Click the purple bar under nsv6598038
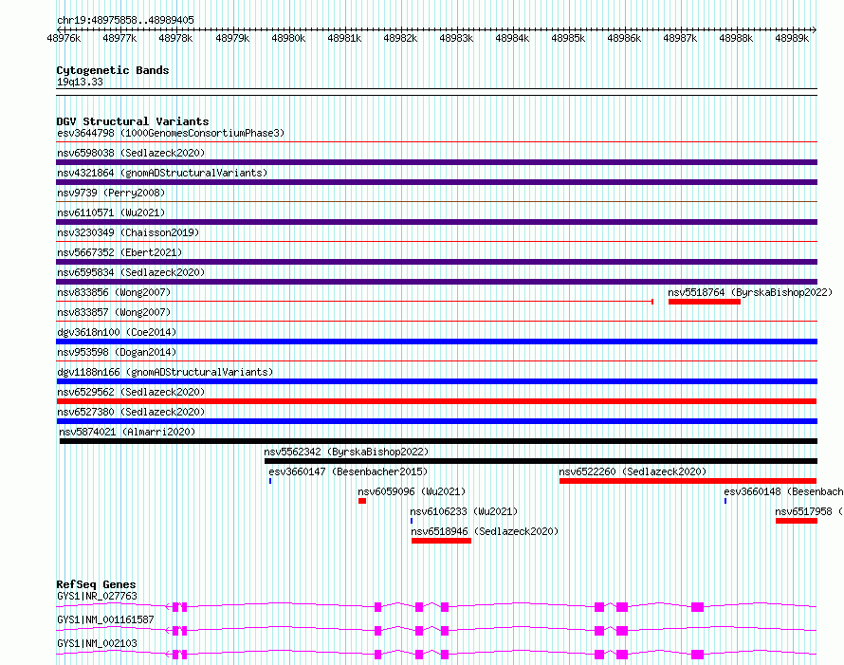Screen dimensions: 844x665 tap(436, 162)
